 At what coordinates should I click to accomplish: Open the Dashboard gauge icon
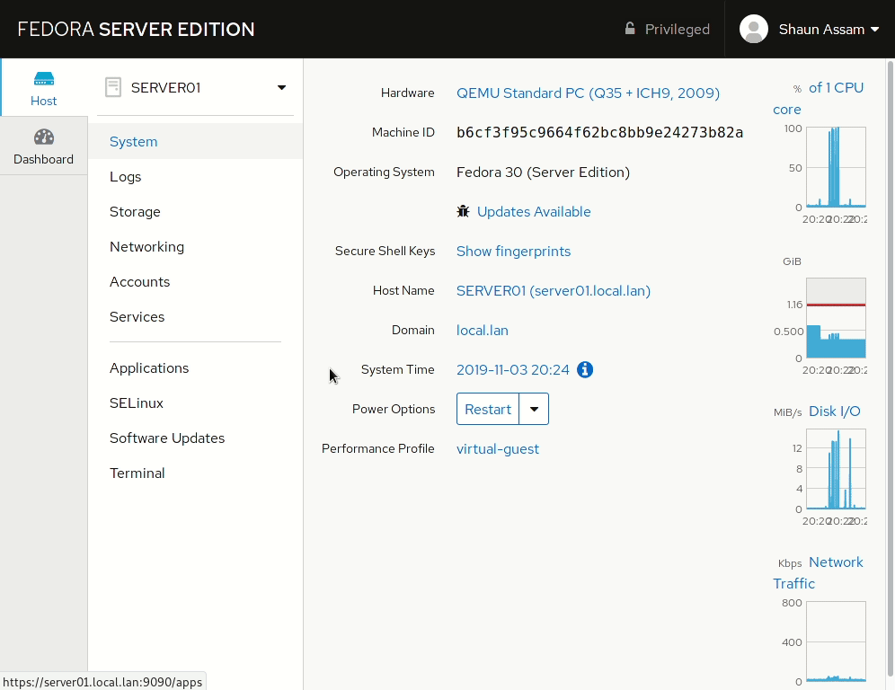44,137
